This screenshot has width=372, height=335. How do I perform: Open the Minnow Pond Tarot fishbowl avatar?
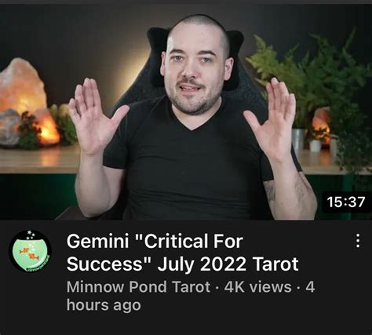[30, 252]
